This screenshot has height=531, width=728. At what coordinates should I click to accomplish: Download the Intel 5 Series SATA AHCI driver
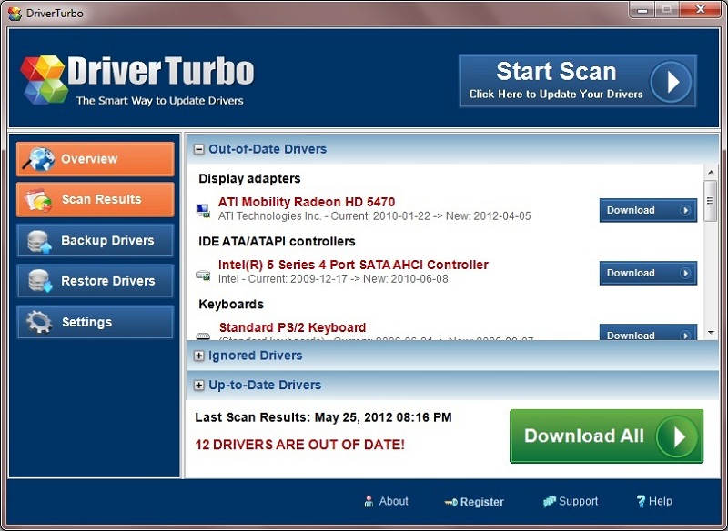point(648,273)
